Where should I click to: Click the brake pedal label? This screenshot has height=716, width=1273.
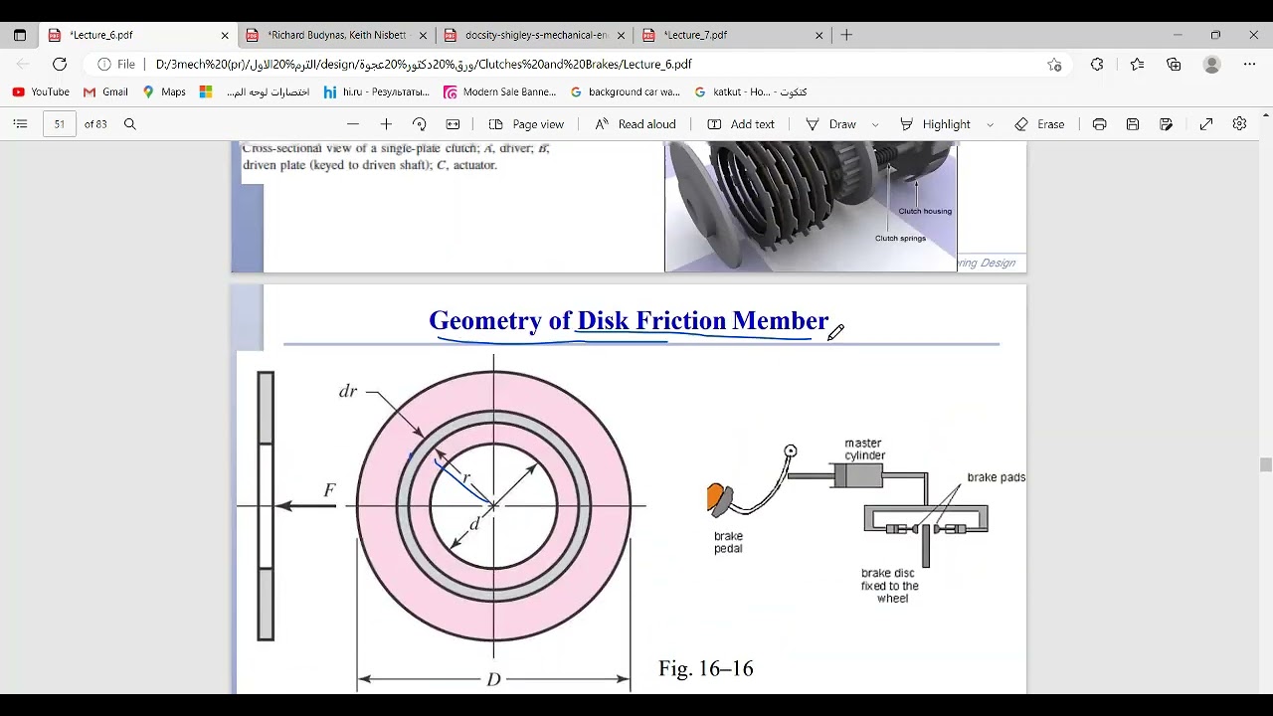pyautogui.click(x=728, y=542)
